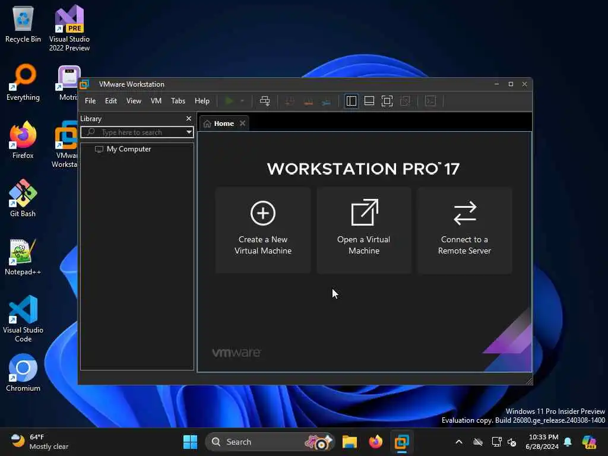Screen dimensions: 608x456
Task: Click Create a New Virtual Machine
Action: click(263, 230)
